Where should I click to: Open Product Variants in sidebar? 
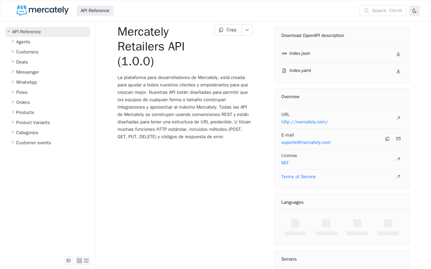(33, 123)
